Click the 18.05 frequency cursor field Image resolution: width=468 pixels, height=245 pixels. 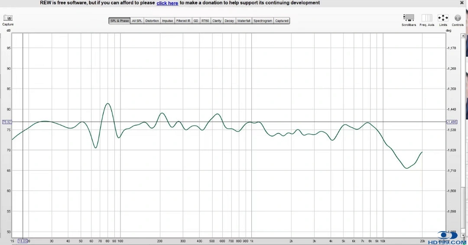tap(23, 241)
